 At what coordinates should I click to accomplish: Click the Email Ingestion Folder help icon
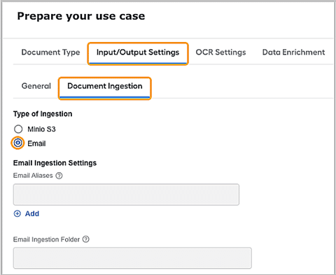coord(86,239)
